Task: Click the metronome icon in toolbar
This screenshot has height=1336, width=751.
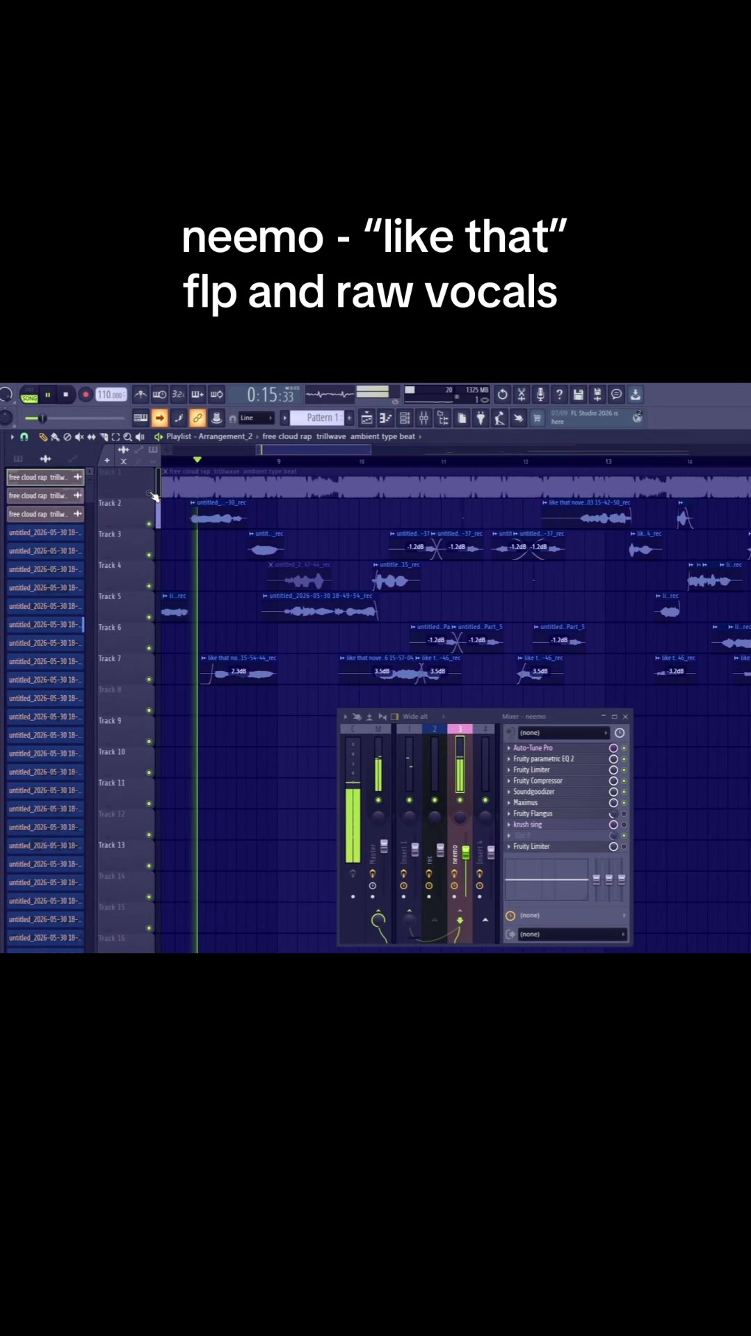Action: [140, 395]
